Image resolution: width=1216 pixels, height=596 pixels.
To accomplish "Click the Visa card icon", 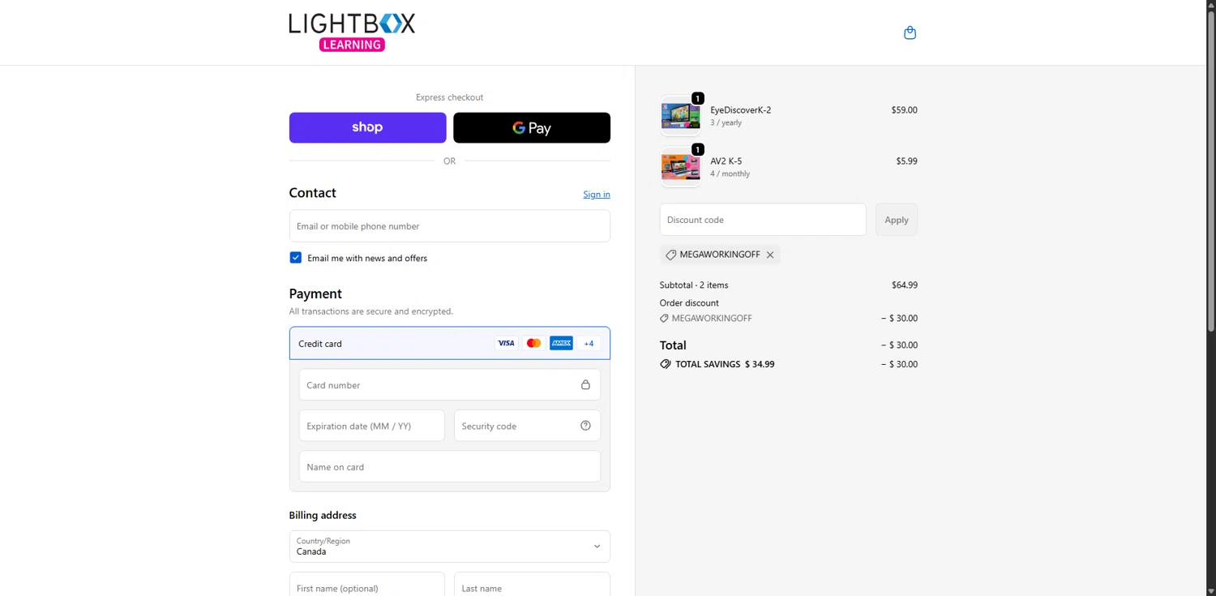I will [x=506, y=344].
